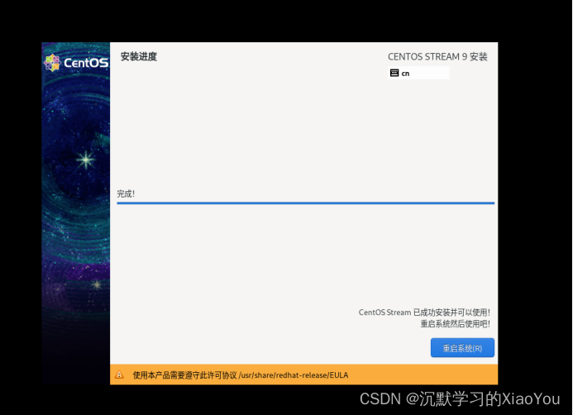
Task: Click the warning triangle icon in orange bar
Action: [x=119, y=374]
